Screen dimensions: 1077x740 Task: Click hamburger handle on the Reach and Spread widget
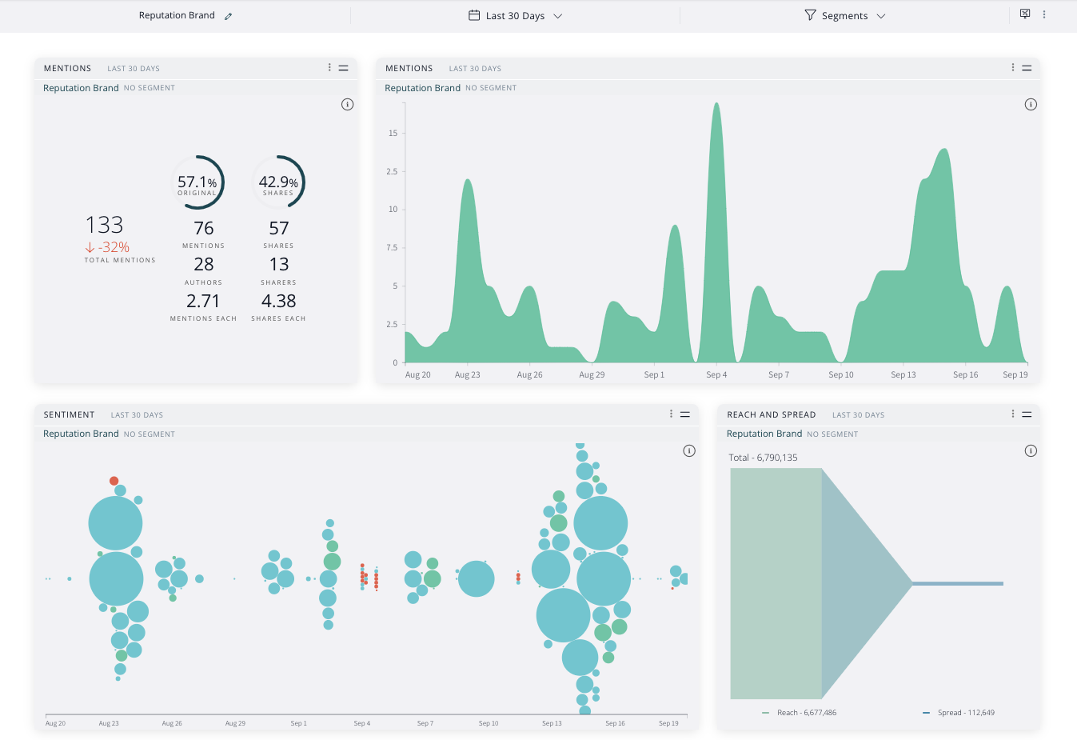click(x=1027, y=414)
